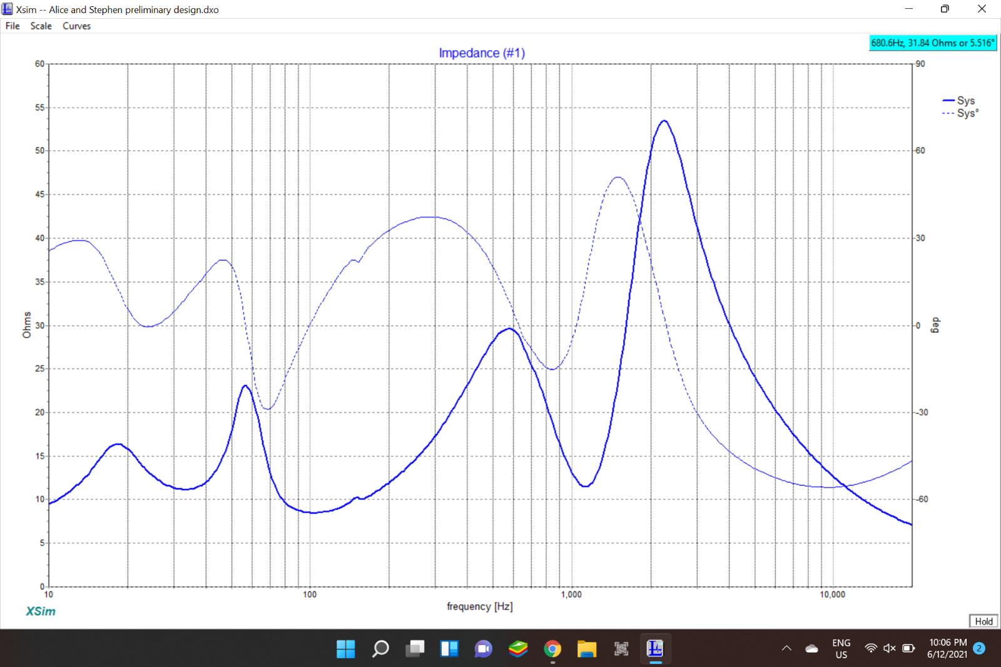This screenshot has height=667, width=1001.
Task: Select the XSim app taskbar icon
Action: tap(655, 649)
